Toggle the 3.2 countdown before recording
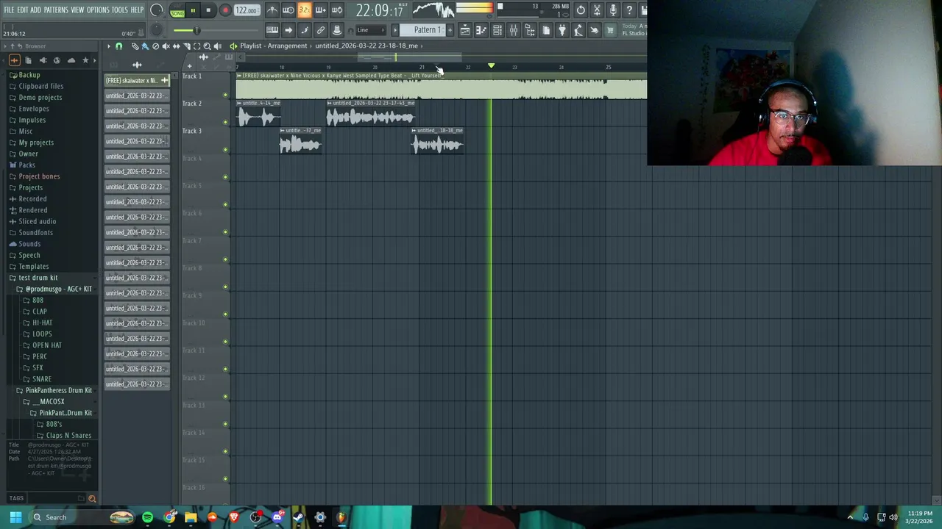The image size is (942, 529). tap(304, 10)
